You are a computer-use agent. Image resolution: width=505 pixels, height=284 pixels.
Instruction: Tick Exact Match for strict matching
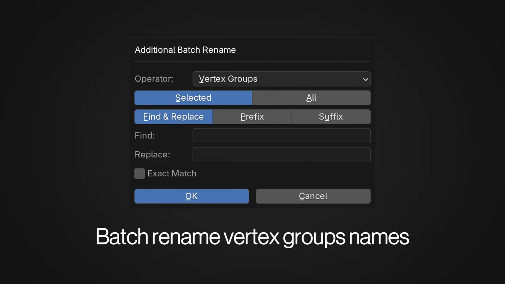coord(140,174)
